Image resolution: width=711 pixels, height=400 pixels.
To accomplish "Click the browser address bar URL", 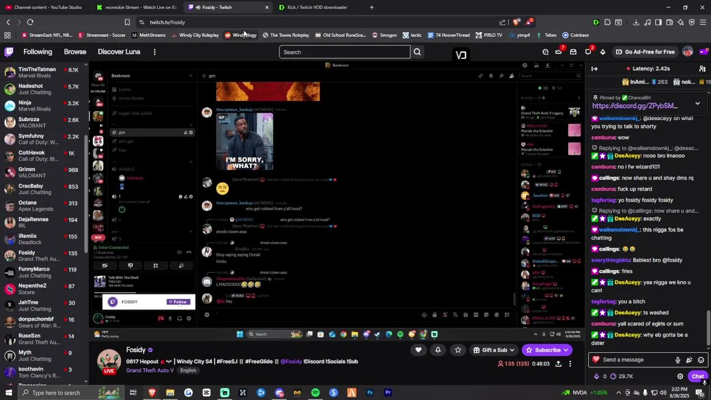I will tap(167, 22).
